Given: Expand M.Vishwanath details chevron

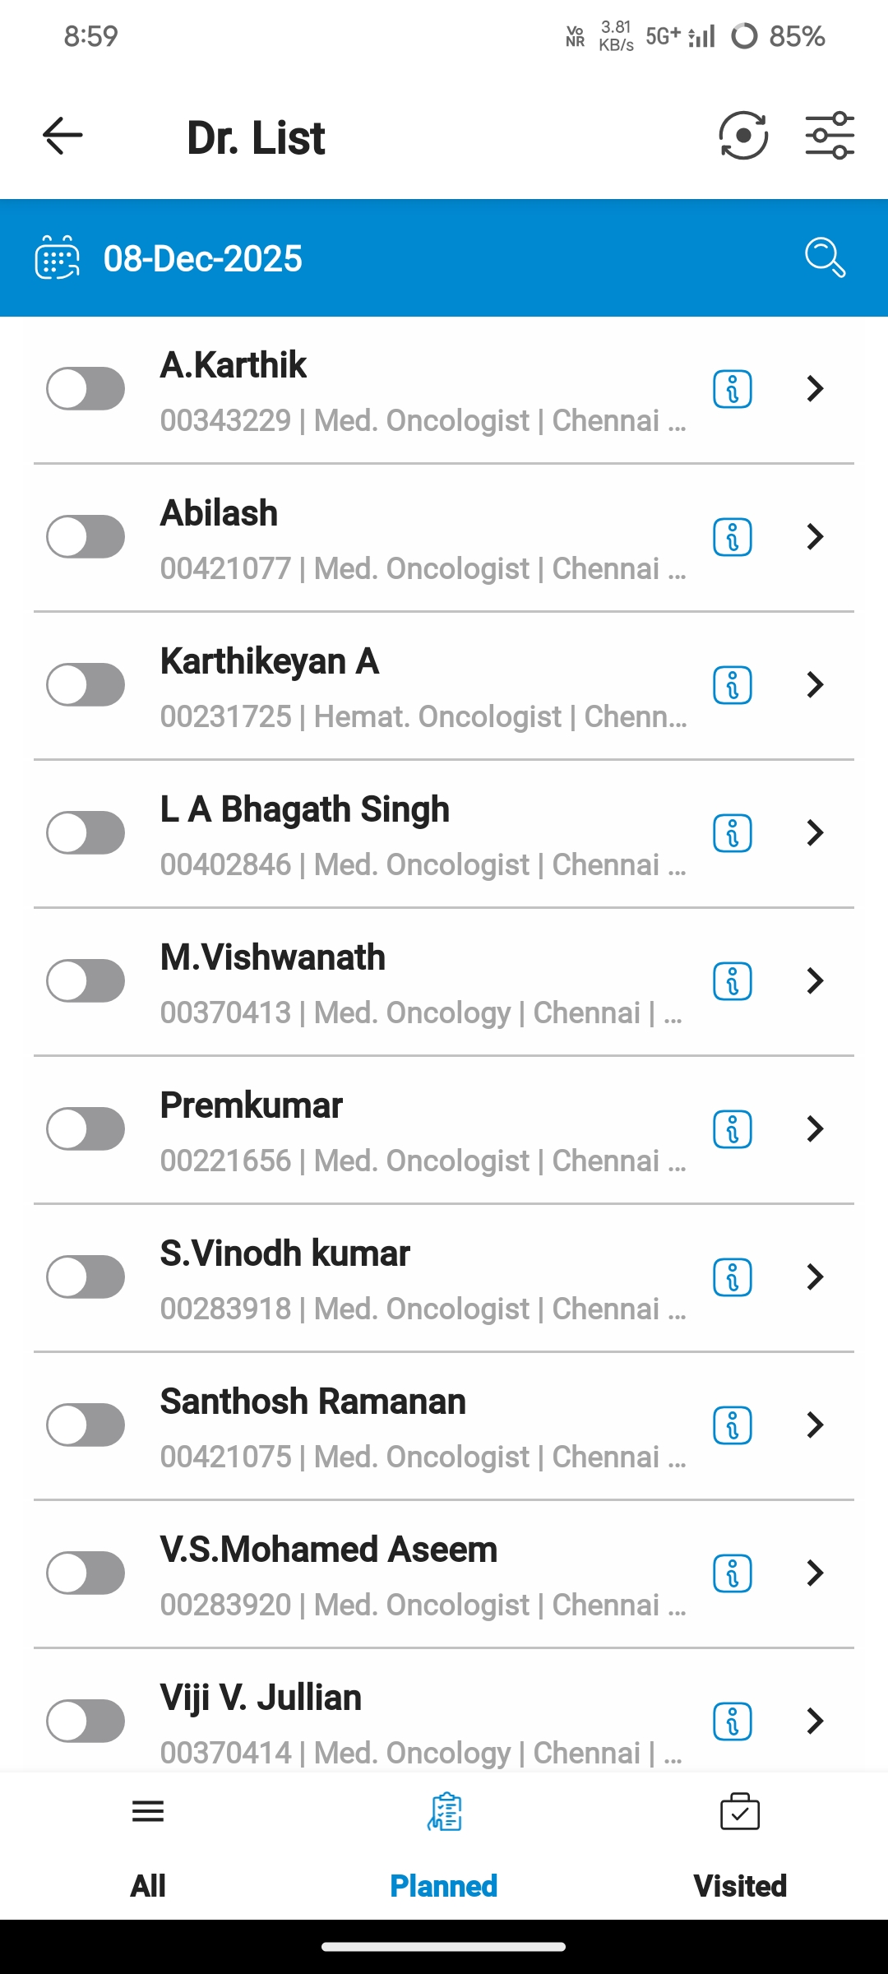Looking at the screenshot, I should click(815, 980).
